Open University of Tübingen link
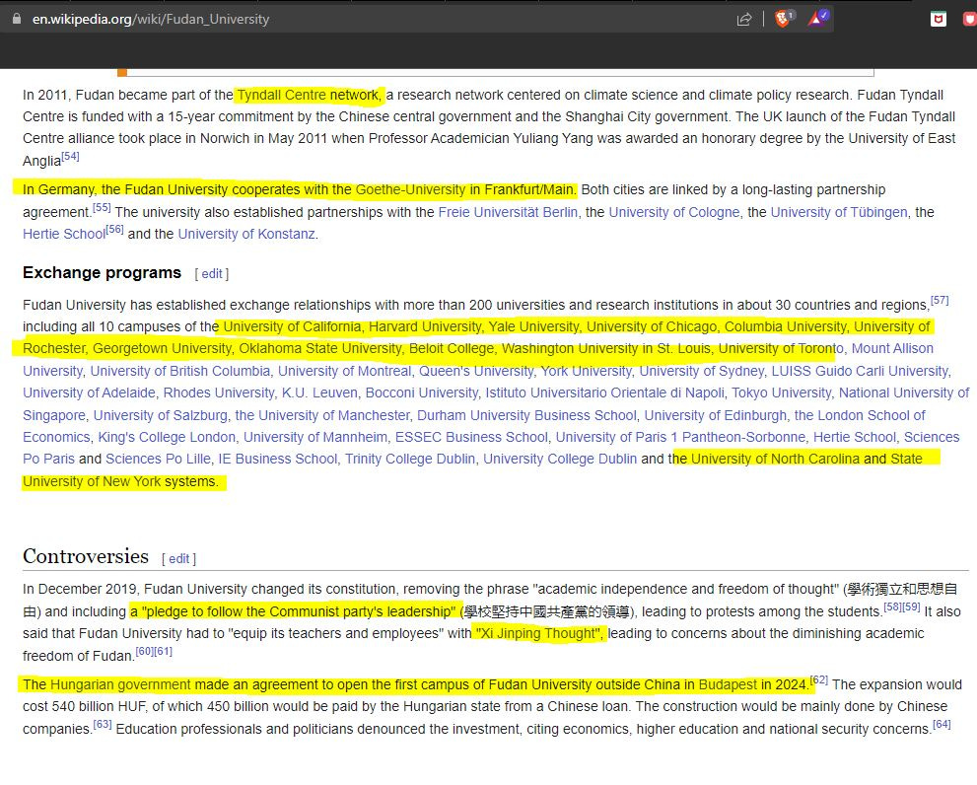The image size is (977, 785). (x=839, y=212)
